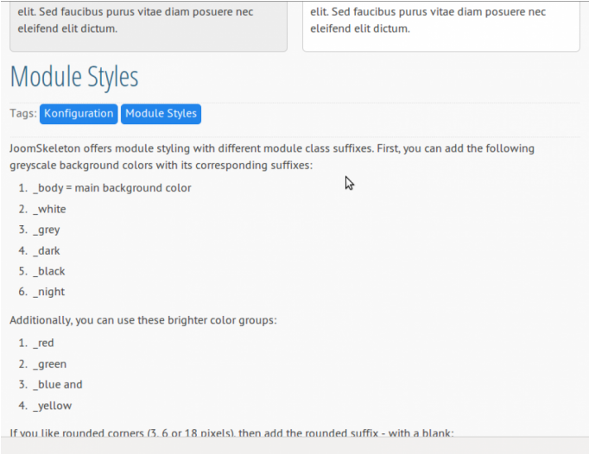Click the white background module box text
This screenshot has height=454, width=589.
440,20
